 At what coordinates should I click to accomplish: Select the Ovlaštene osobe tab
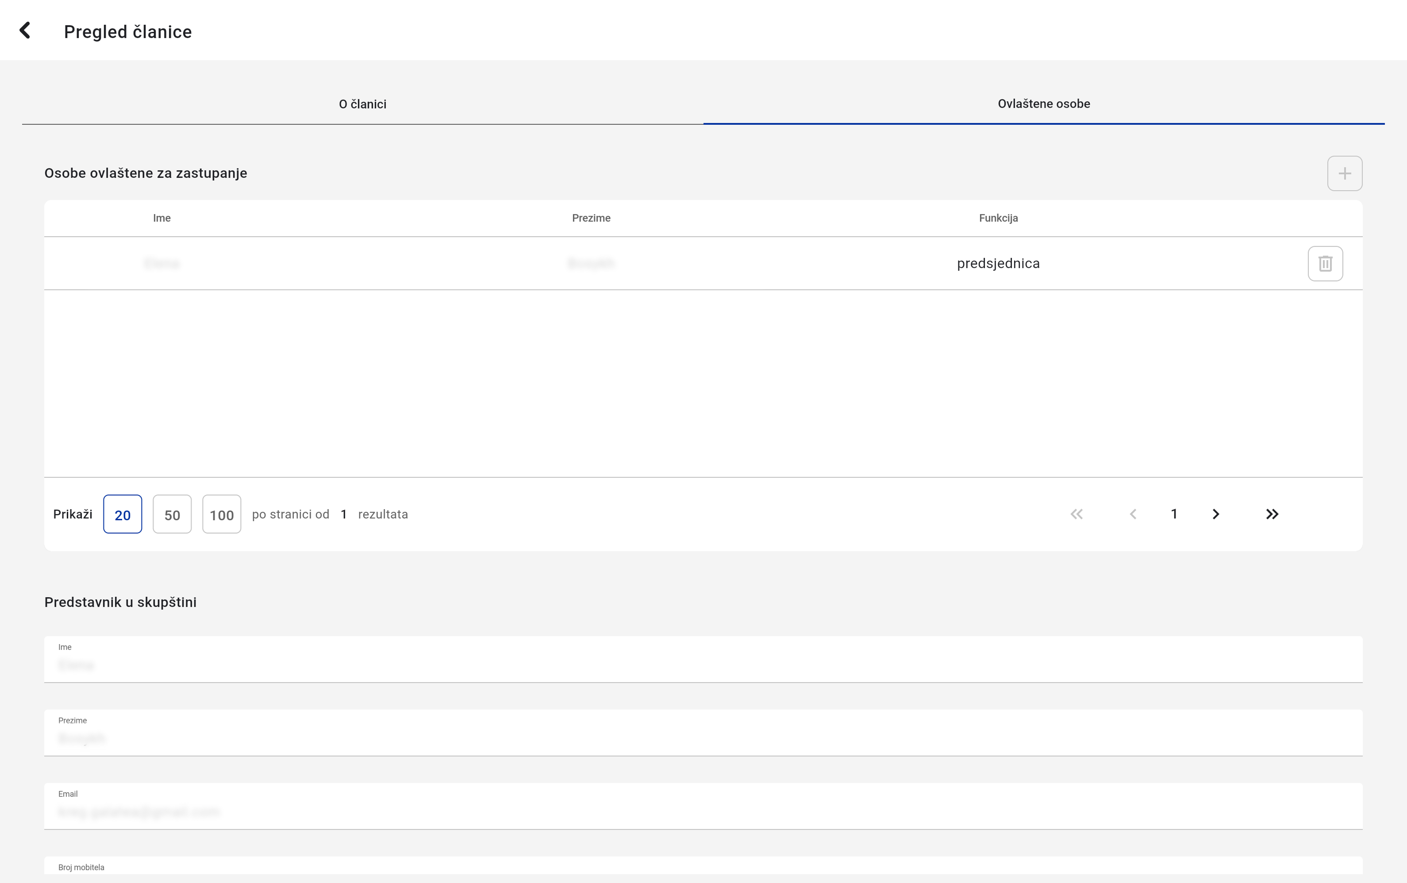(1043, 104)
